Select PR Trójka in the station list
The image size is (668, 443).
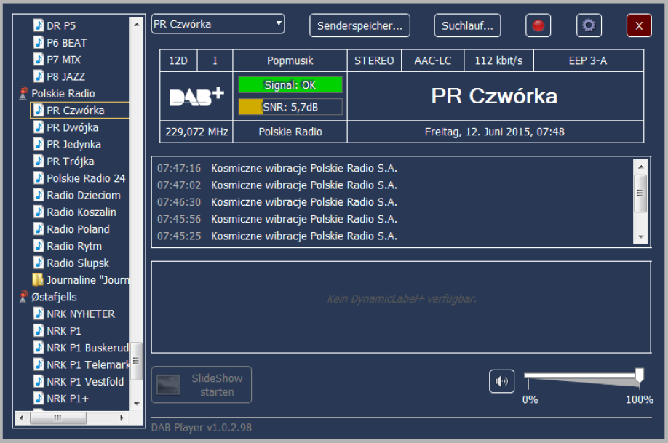pos(70,161)
